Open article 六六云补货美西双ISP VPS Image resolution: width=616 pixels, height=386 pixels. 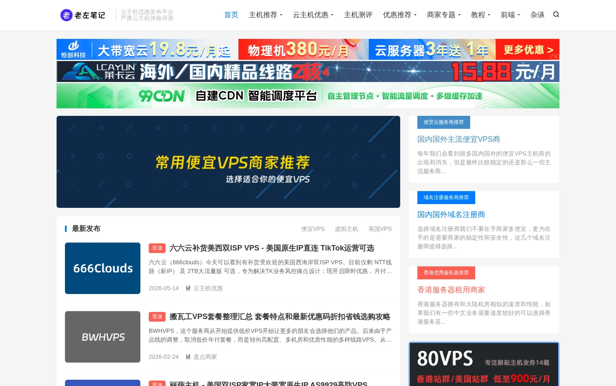coord(272,248)
